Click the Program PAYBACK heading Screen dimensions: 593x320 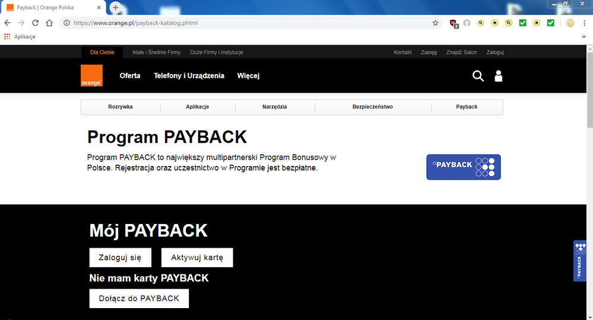click(167, 137)
